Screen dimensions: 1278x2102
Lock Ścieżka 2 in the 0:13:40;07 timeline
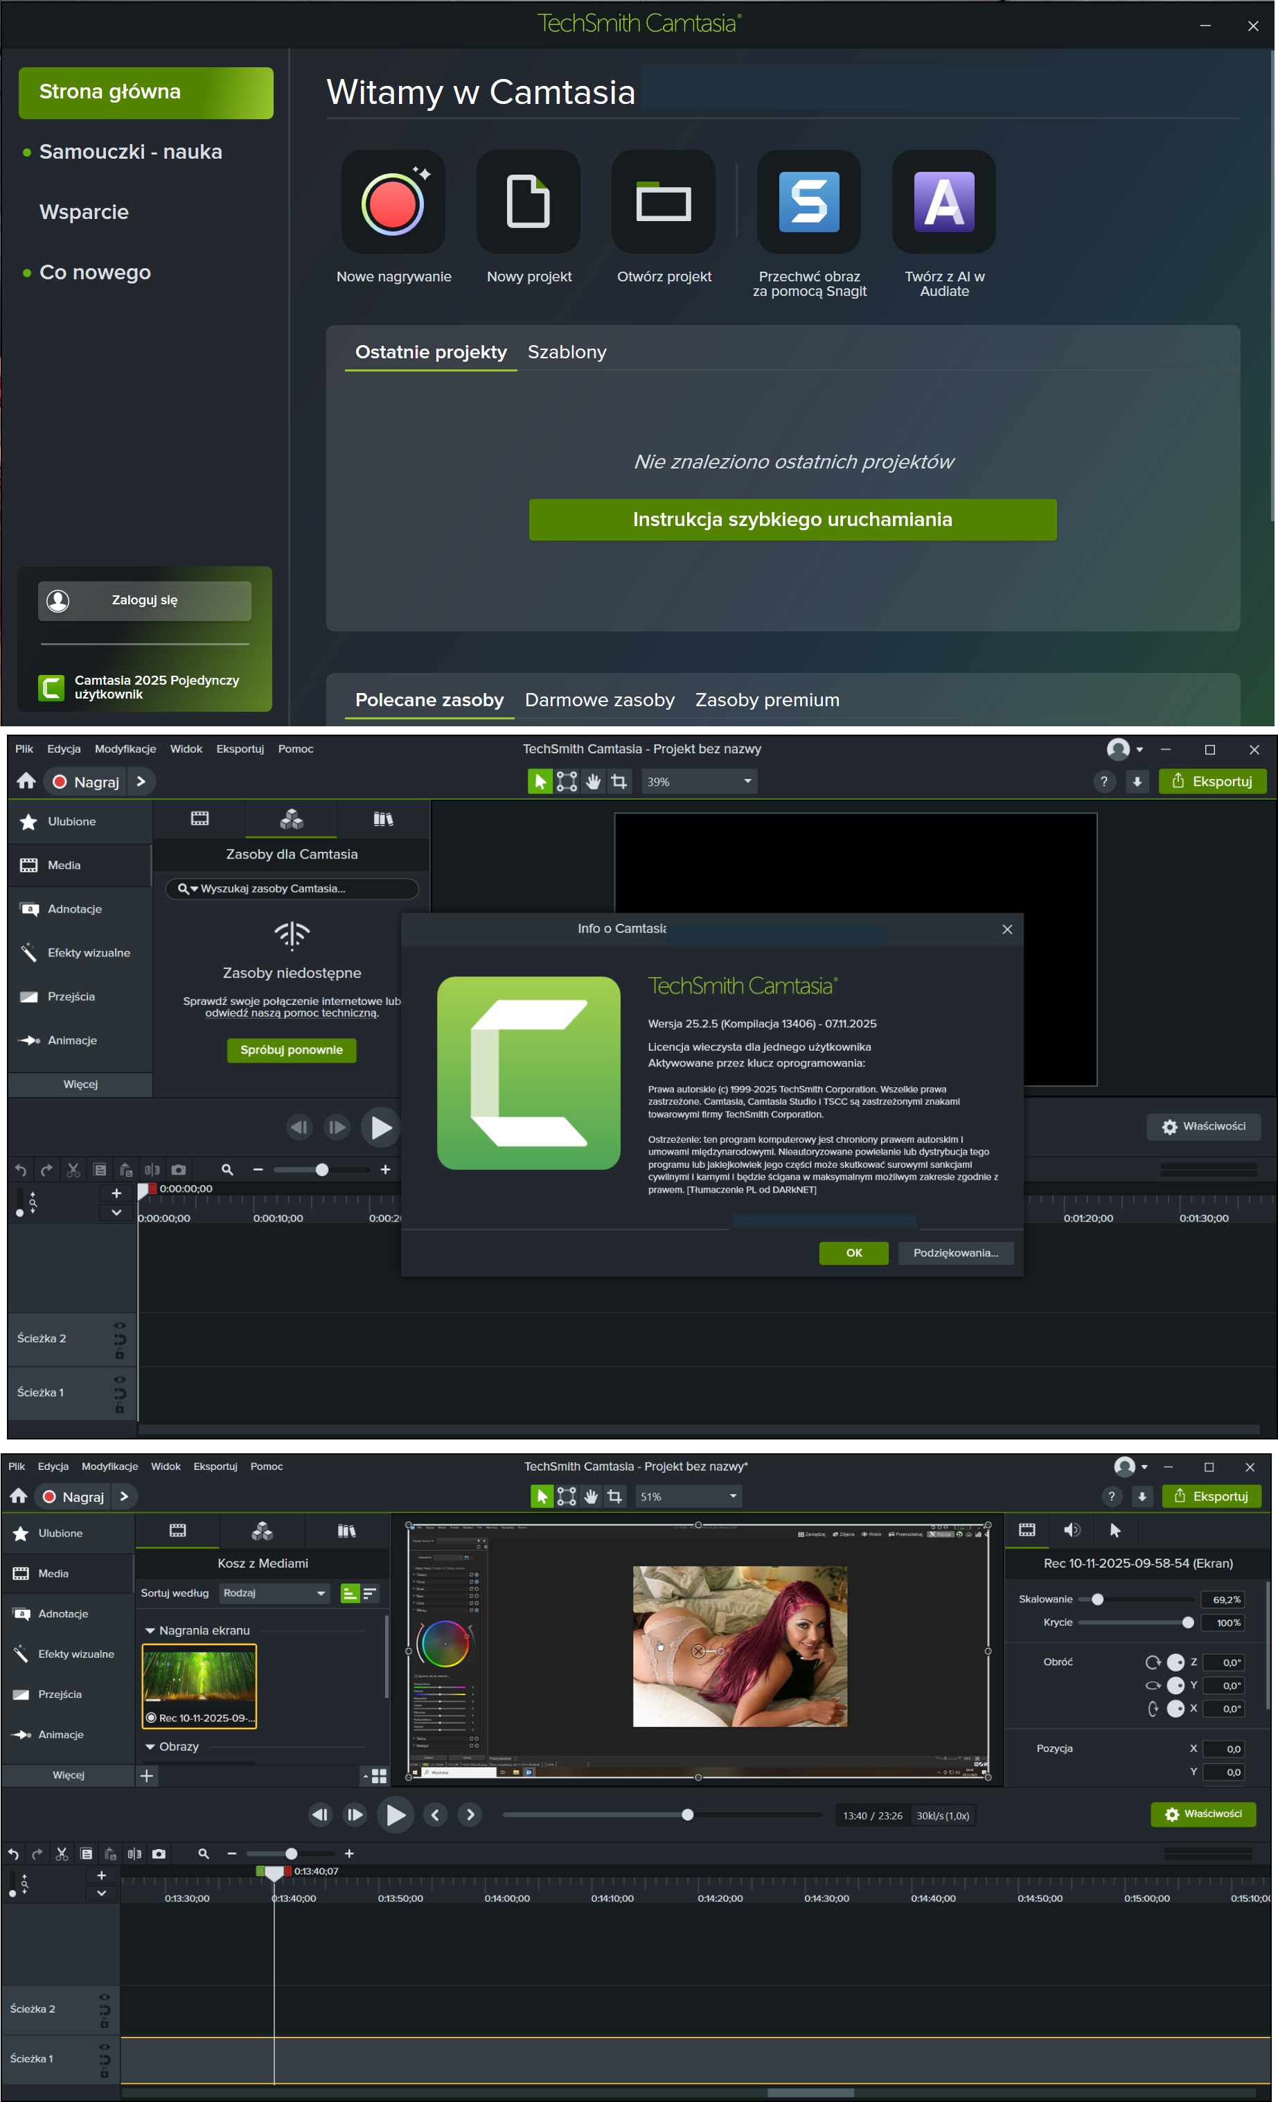105,2023
